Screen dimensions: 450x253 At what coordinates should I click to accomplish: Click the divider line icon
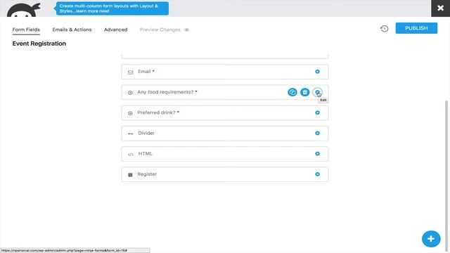(131, 134)
